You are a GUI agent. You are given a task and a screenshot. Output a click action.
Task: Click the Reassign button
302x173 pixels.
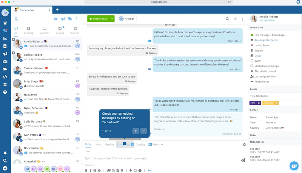click(126, 19)
